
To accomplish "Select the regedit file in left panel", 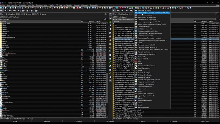I will click(5, 108).
